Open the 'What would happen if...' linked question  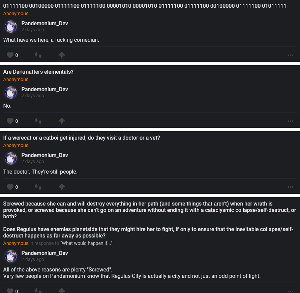(x=86, y=243)
